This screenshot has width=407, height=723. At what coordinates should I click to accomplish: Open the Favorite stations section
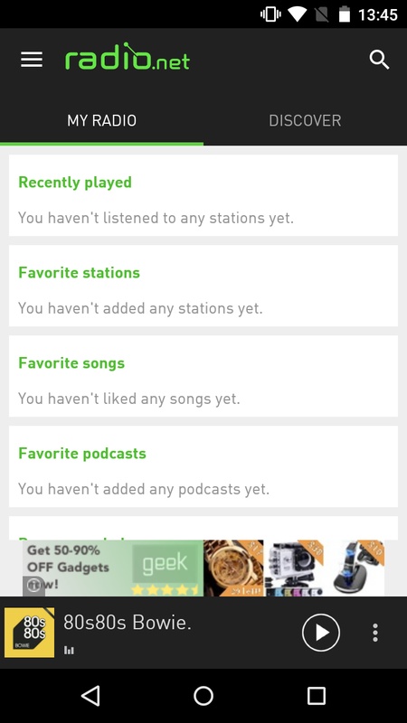(203, 286)
